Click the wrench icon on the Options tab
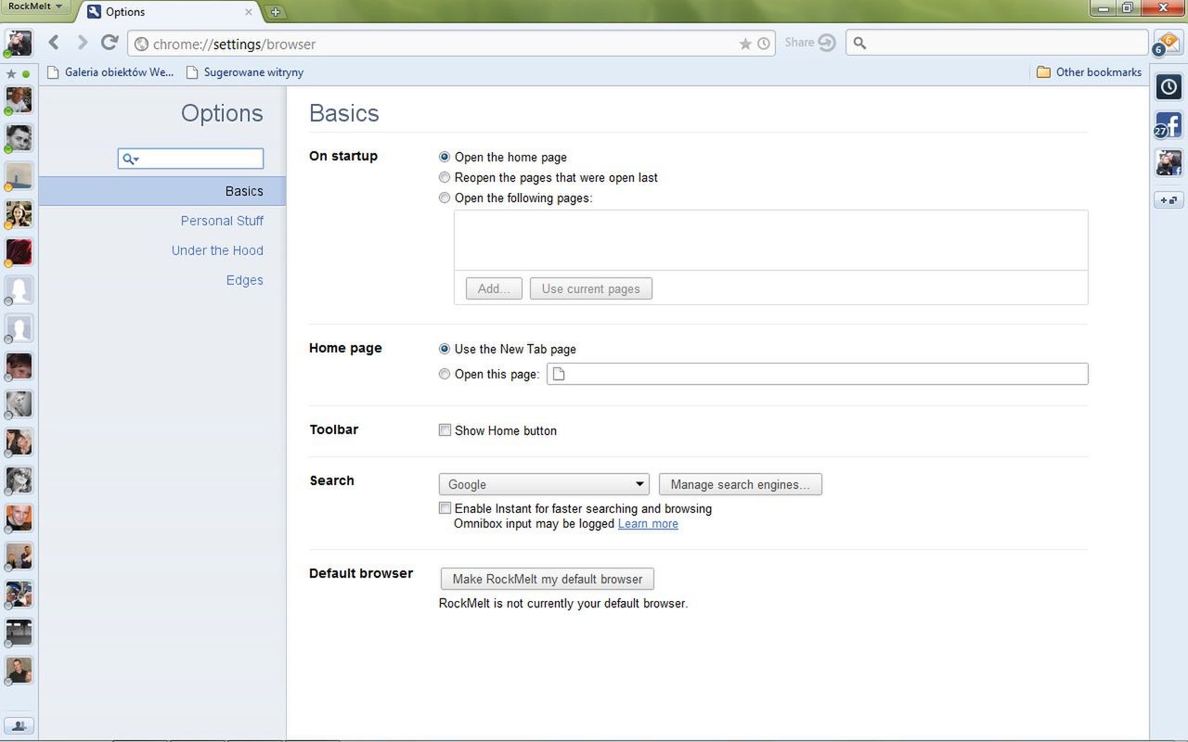This screenshot has width=1188, height=742. tap(94, 12)
